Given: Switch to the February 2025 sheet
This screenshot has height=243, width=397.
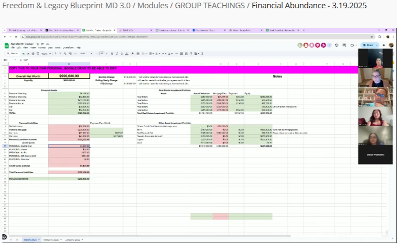Looking at the screenshot, I should point(51,240).
